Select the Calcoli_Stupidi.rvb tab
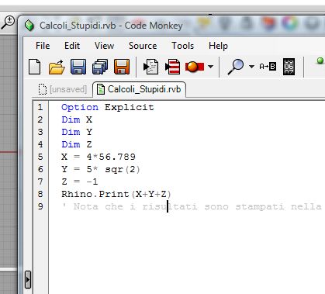Screen dimensions: 325x294 coord(139,89)
